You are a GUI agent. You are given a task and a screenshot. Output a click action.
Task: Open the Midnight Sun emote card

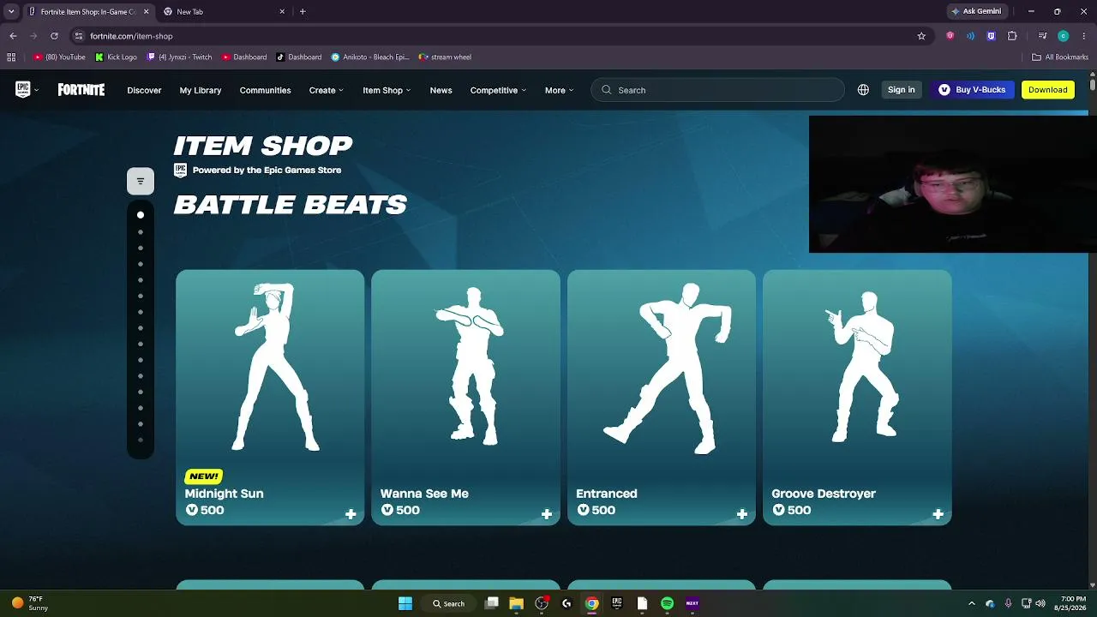(x=270, y=398)
